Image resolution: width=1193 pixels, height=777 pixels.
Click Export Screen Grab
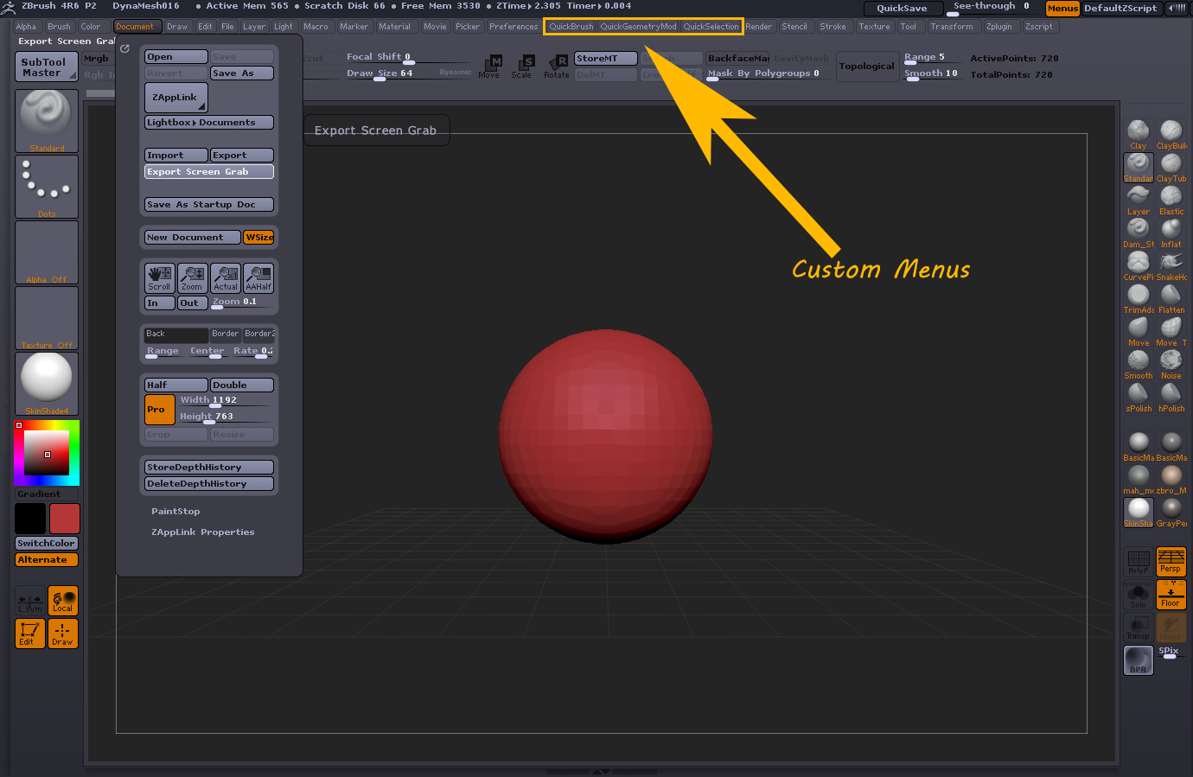click(x=208, y=171)
